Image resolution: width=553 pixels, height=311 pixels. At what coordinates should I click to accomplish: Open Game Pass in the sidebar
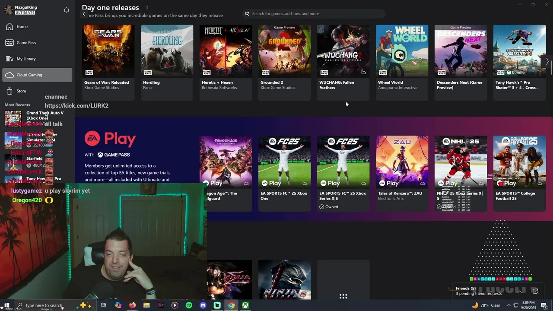pyautogui.click(x=37, y=43)
